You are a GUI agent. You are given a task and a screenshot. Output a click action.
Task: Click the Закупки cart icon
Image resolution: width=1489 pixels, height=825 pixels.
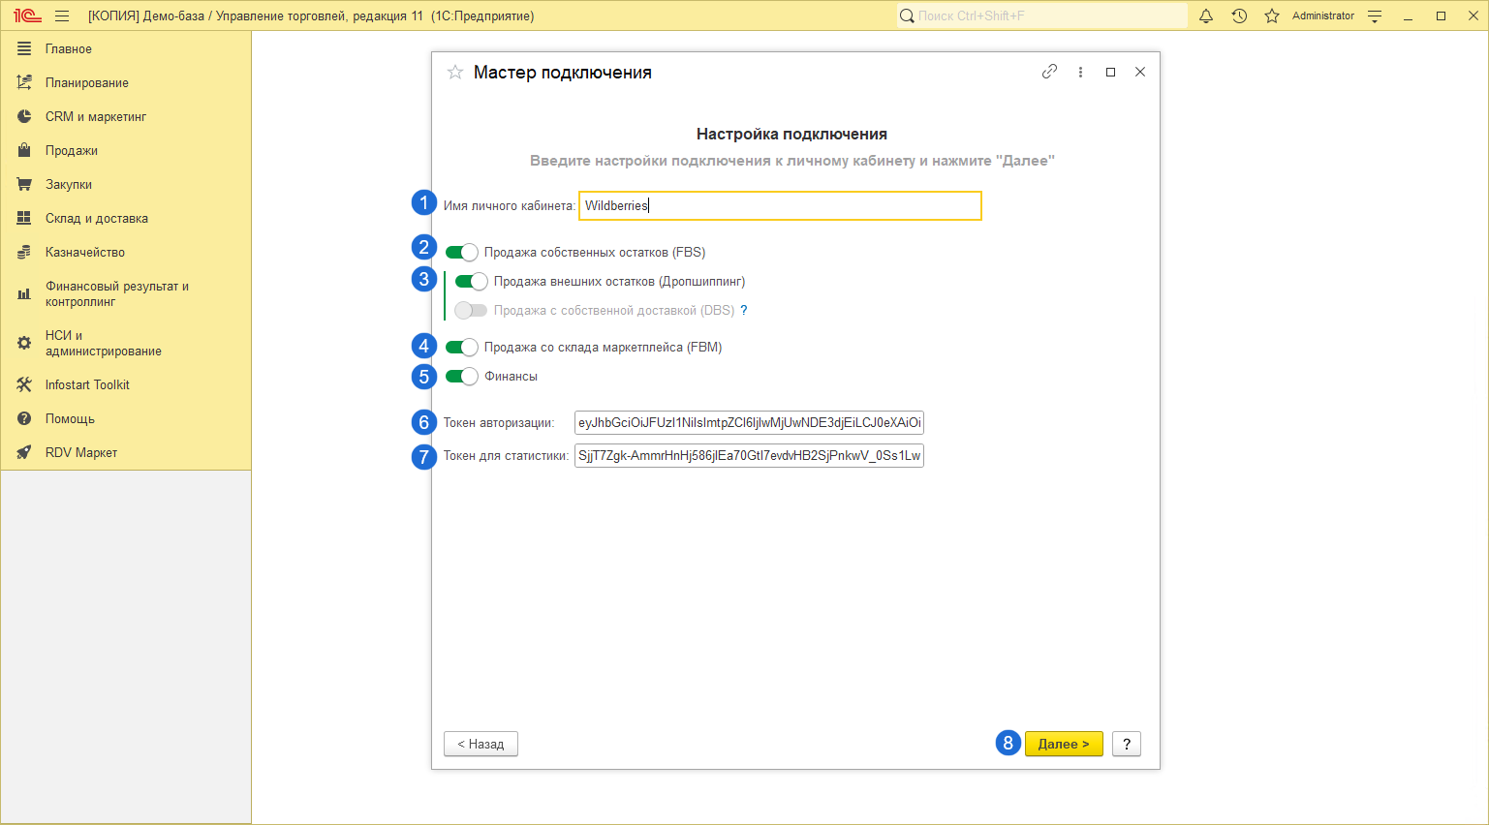[24, 184]
